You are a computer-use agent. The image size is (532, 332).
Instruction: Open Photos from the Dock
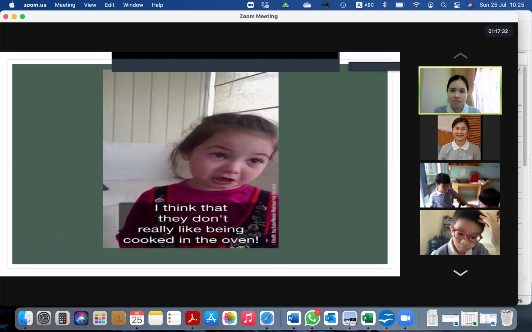coord(230,318)
